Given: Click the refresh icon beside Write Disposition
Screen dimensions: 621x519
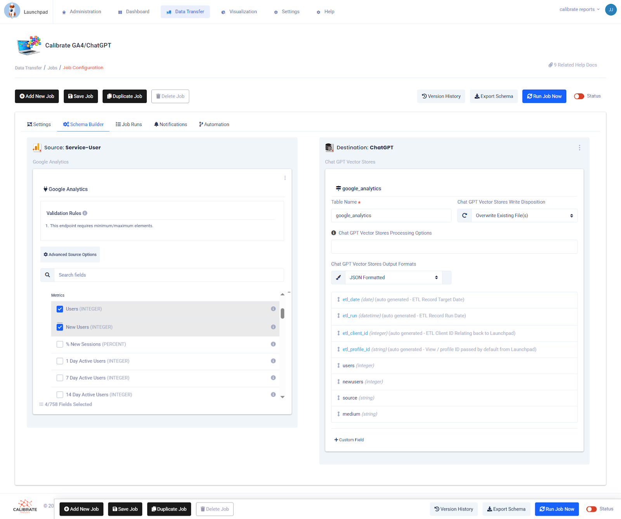Looking at the screenshot, I should [465, 216].
